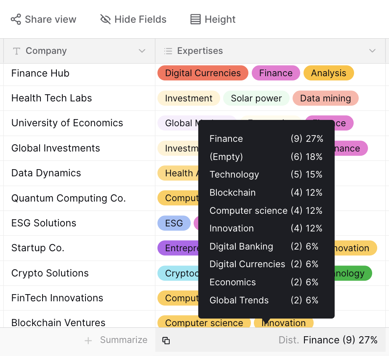Open the Dist. Finance summary selector
The height and width of the screenshot is (356, 389).
click(328, 340)
